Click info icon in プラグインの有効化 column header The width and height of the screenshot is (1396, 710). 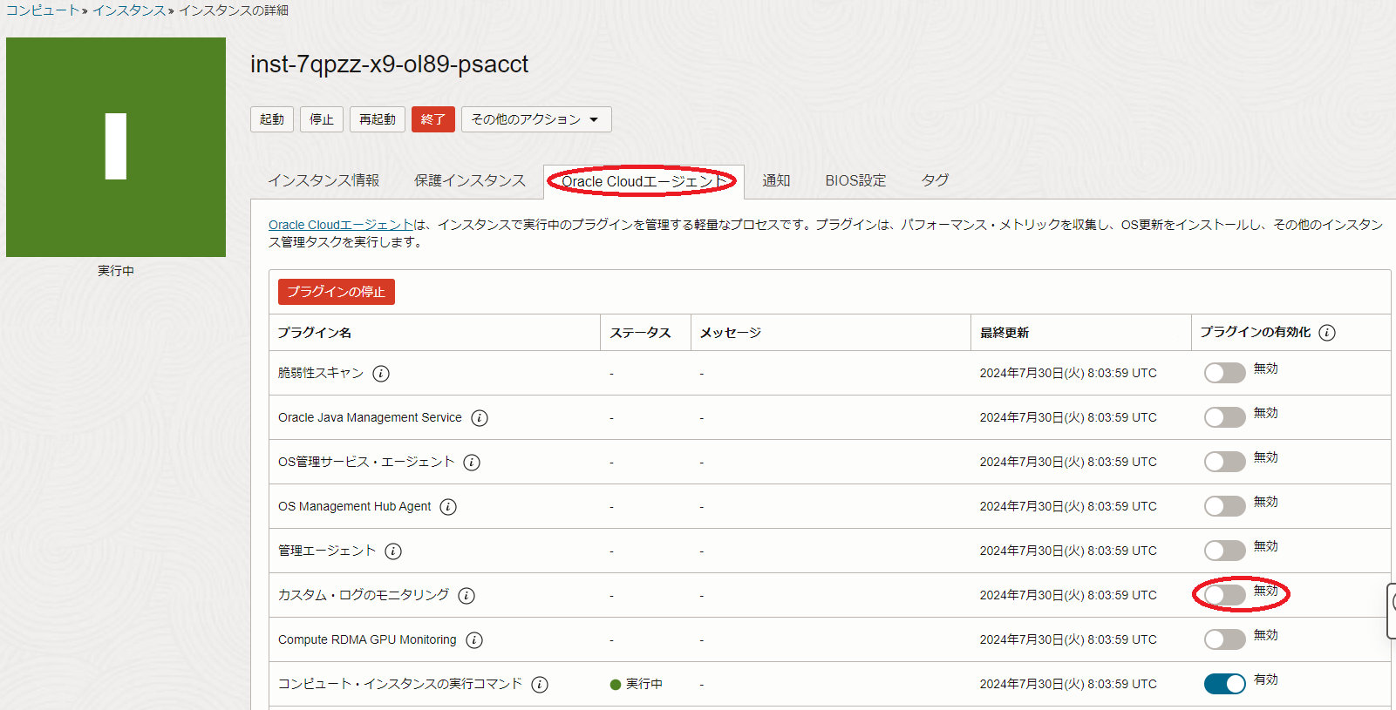(x=1327, y=333)
